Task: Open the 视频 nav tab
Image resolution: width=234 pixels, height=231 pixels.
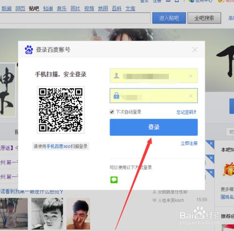Action: (x=89, y=8)
